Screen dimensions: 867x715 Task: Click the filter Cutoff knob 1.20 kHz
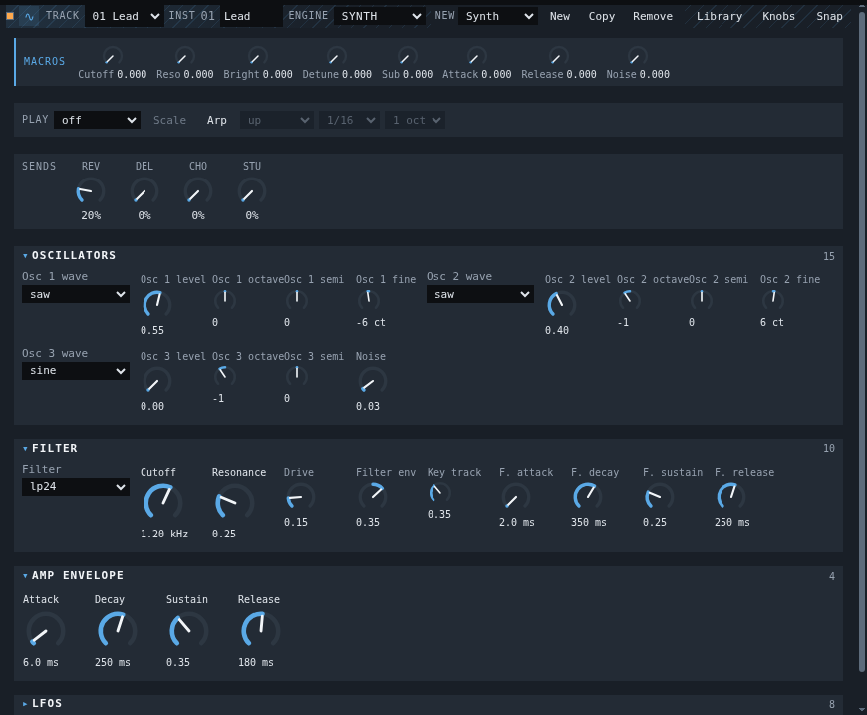[x=162, y=503]
